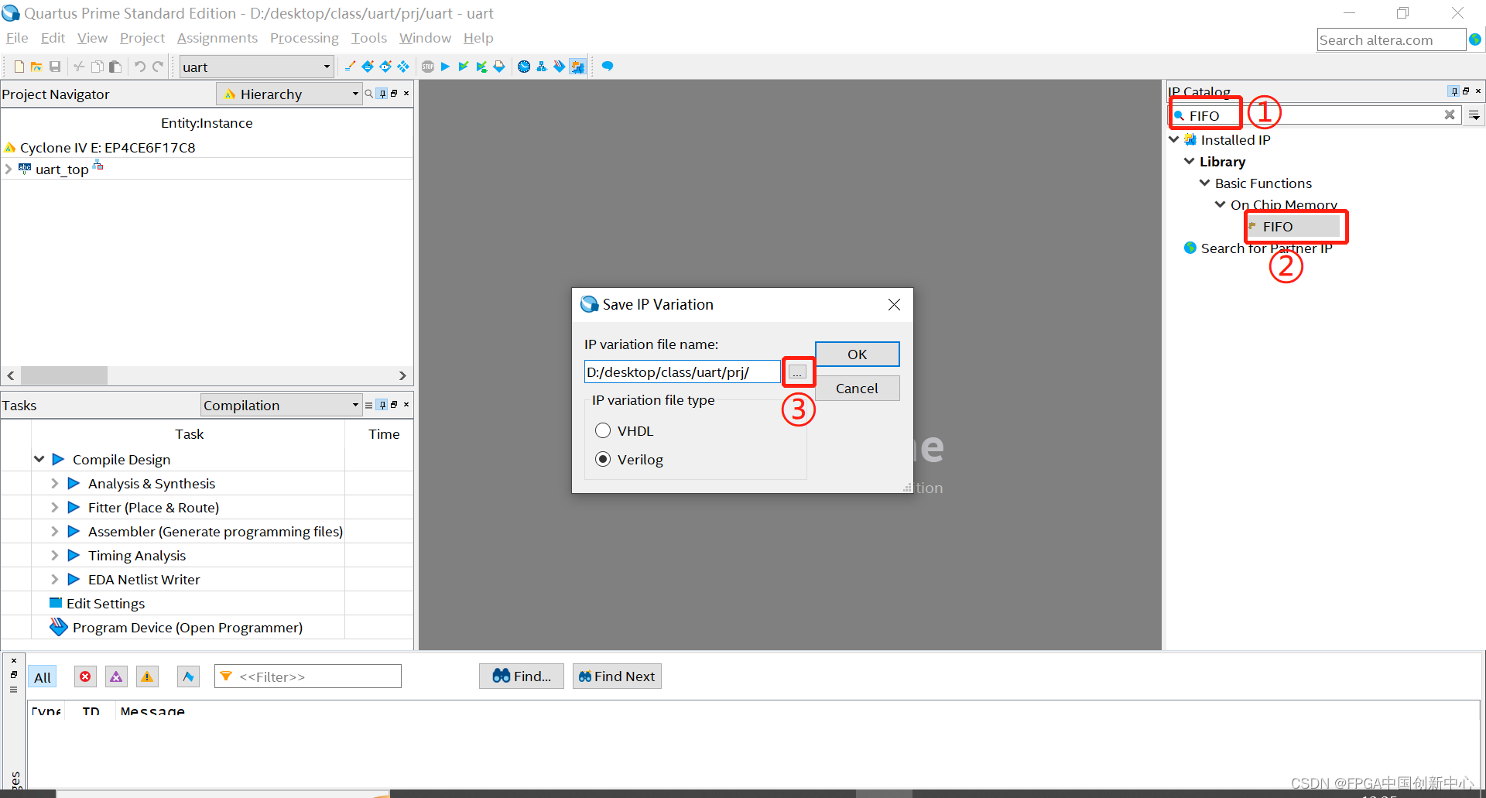Image resolution: width=1486 pixels, height=798 pixels.
Task: Open the Hierarchy view dropdown
Action: (289, 94)
